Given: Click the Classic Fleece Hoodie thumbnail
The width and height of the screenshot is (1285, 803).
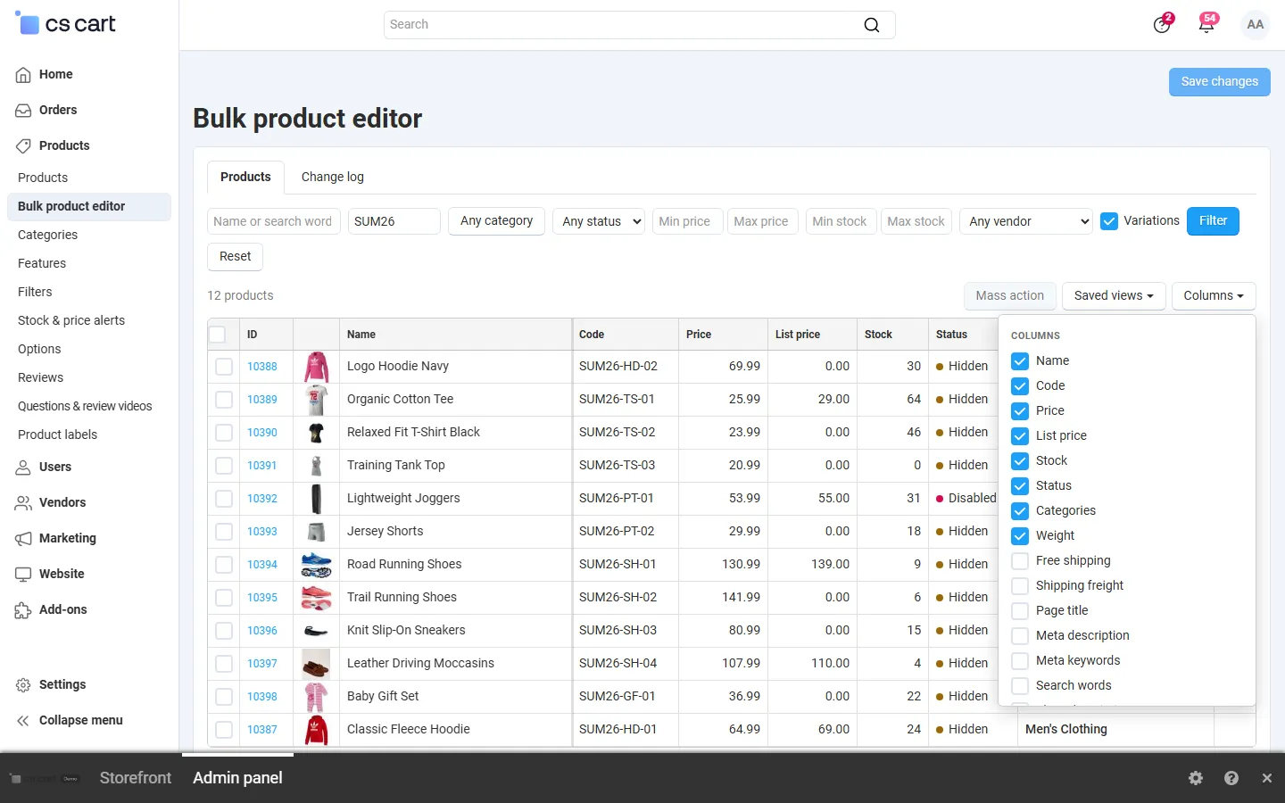Looking at the screenshot, I should [x=316, y=730].
